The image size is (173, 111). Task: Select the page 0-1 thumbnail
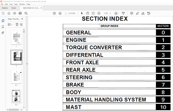click(16, 77)
